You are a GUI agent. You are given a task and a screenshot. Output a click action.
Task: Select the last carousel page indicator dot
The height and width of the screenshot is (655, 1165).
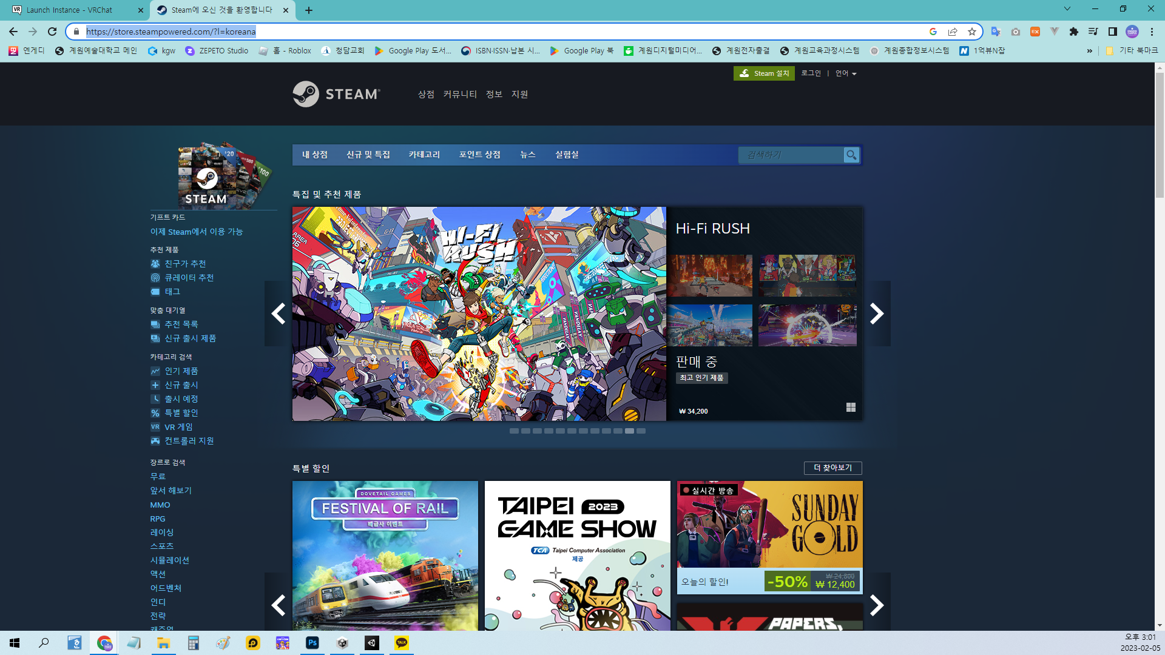point(641,431)
